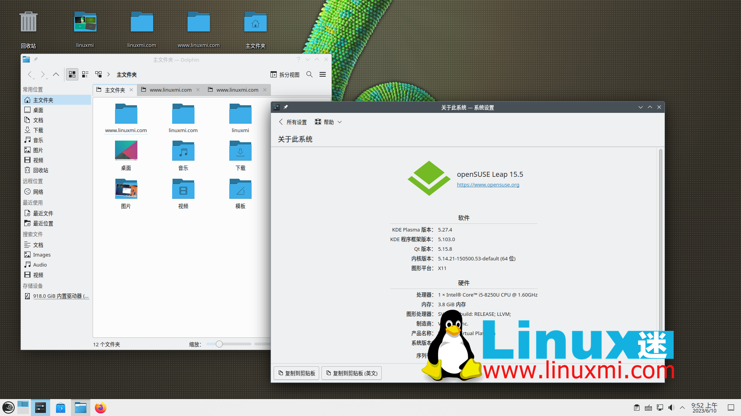The image size is (741, 416).
Task: Select 下载 in the places sidebar
Action: click(56, 130)
